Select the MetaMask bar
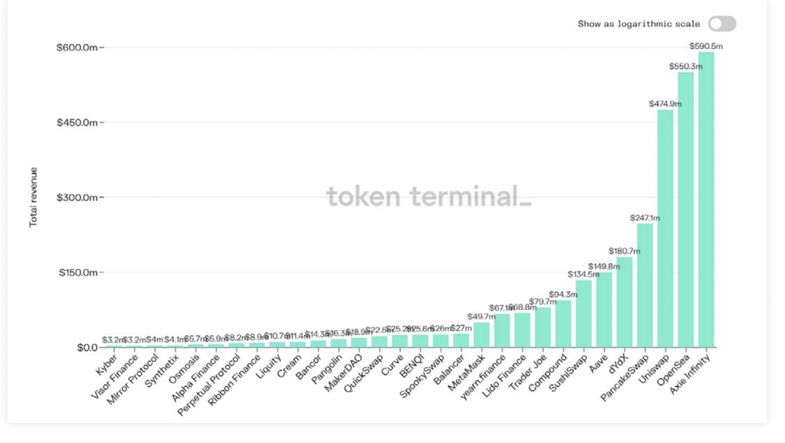 (481, 335)
